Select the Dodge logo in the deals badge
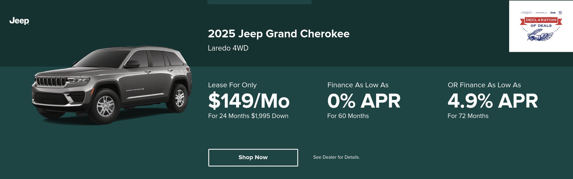Viewport: 573px width, 179px height. click(x=541, y=13)
